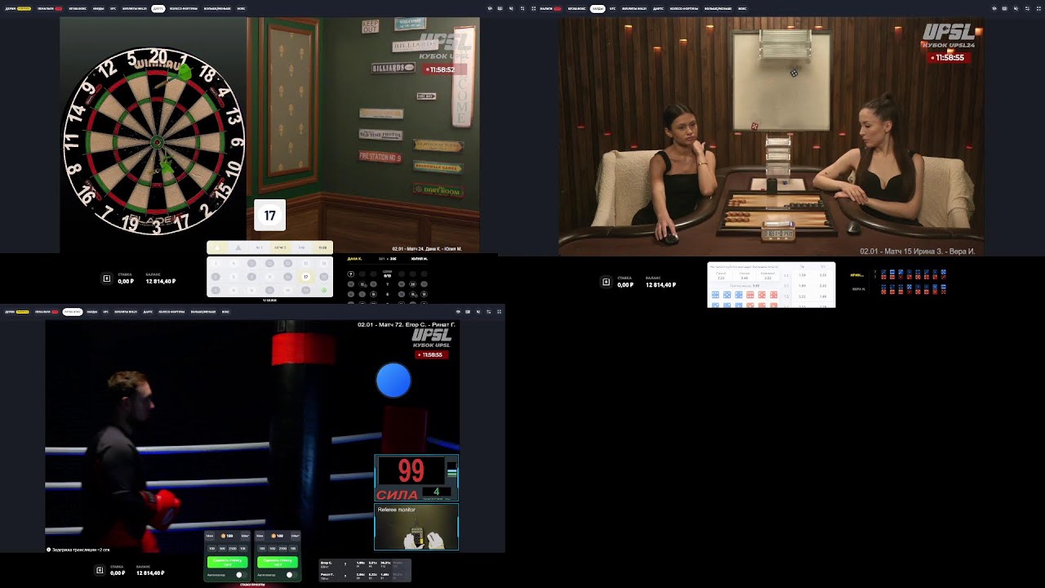Focus bet amount field in right bet panel
This screenshot has height=588, width=1045.
pos(278,536)
